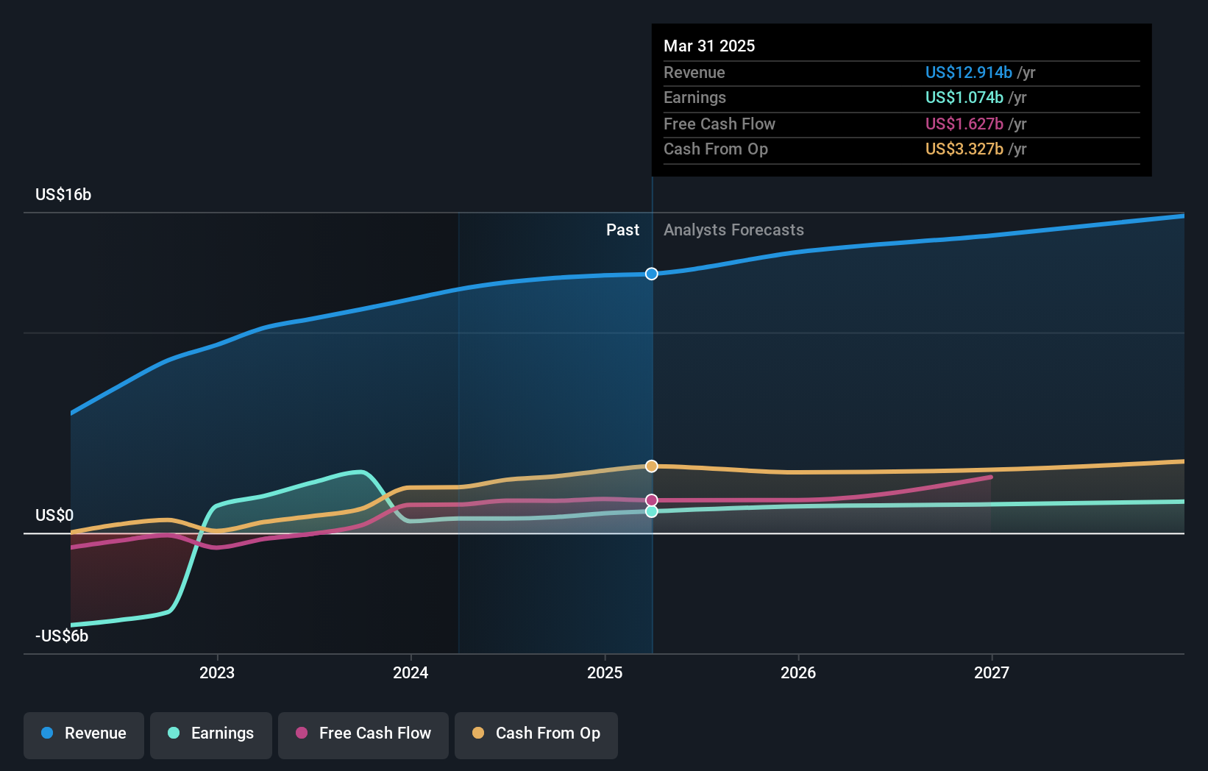1208x771 pixels.
Task: Click the Cash From Op tooltip row label
Action: [716, 149]
